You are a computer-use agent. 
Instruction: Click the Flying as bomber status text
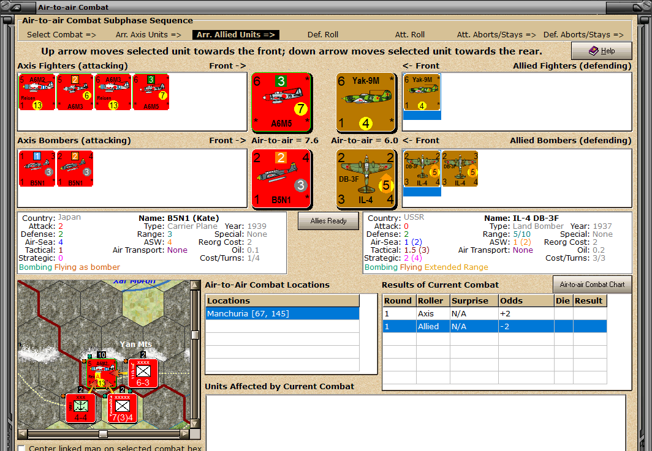tap(87, 267)
